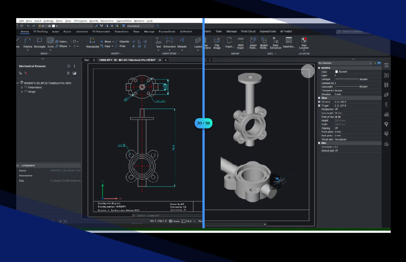Click the Color ByLayer white swatch
Viewport: 406px width, 262px height.
(336, 71)
